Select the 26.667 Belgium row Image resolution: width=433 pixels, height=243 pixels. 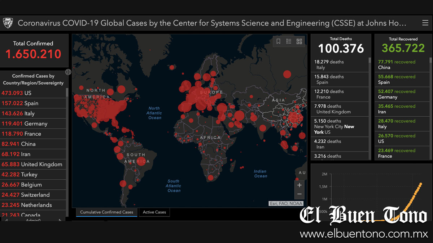[33, 185]
